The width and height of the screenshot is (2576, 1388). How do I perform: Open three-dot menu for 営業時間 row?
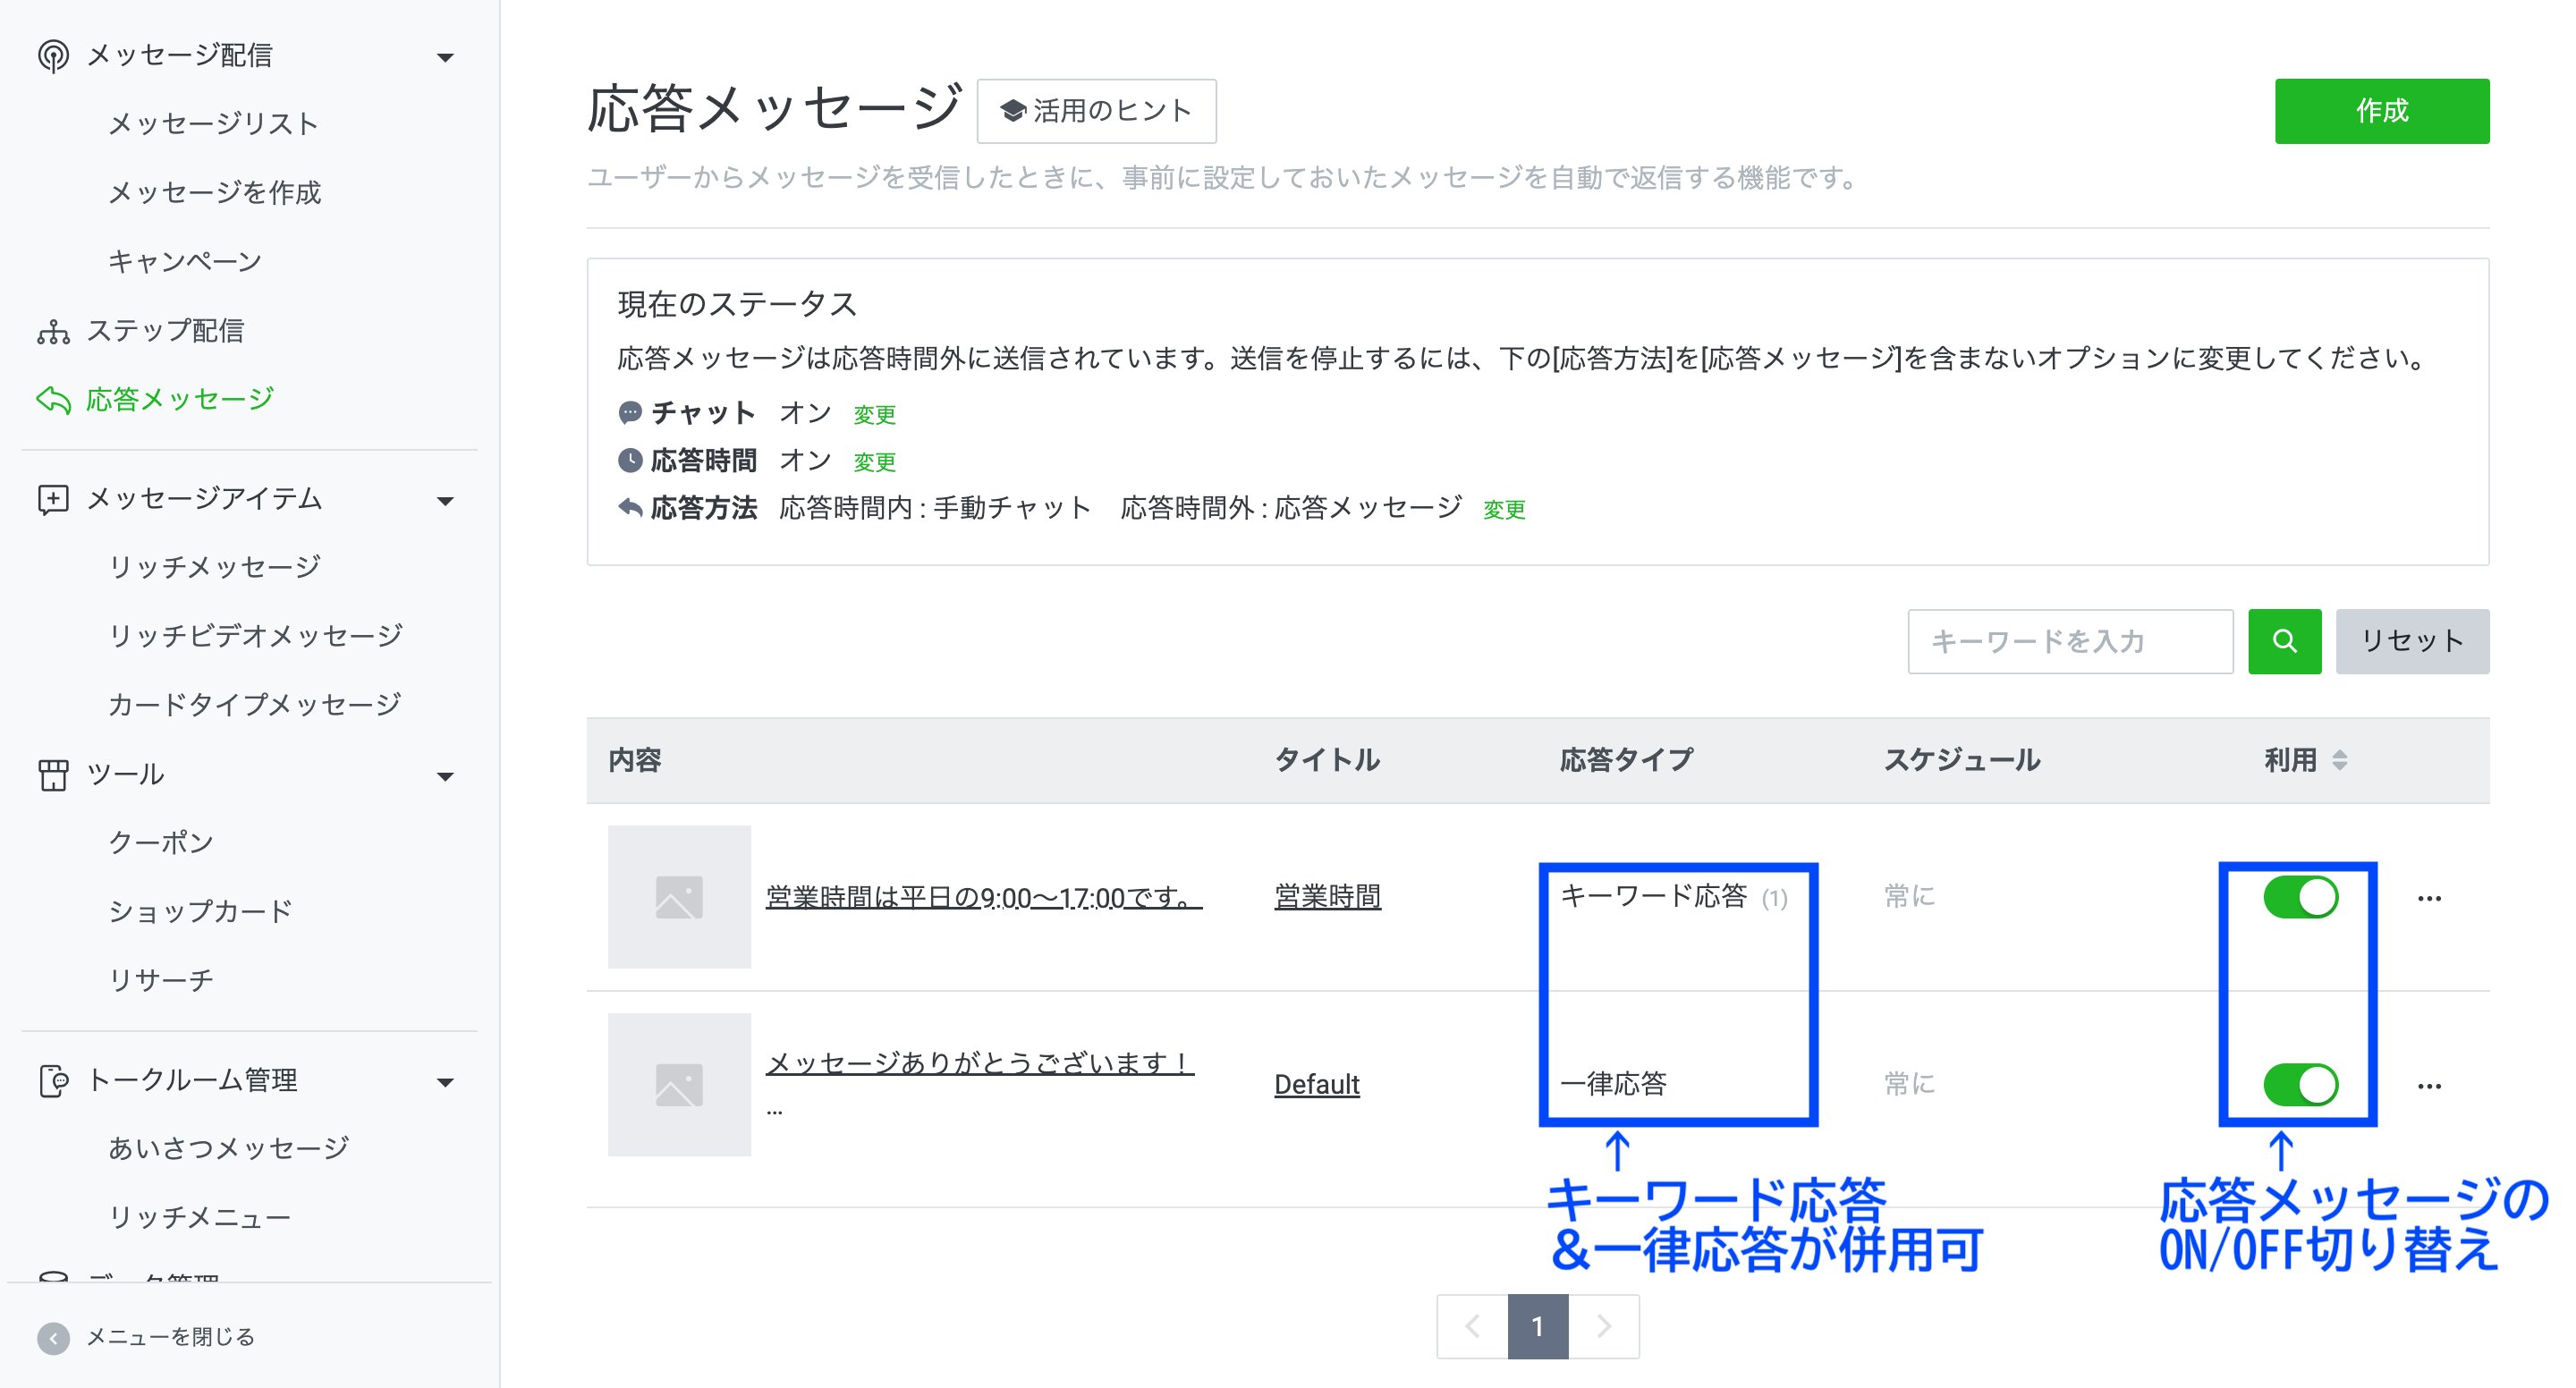[2428, 898]
